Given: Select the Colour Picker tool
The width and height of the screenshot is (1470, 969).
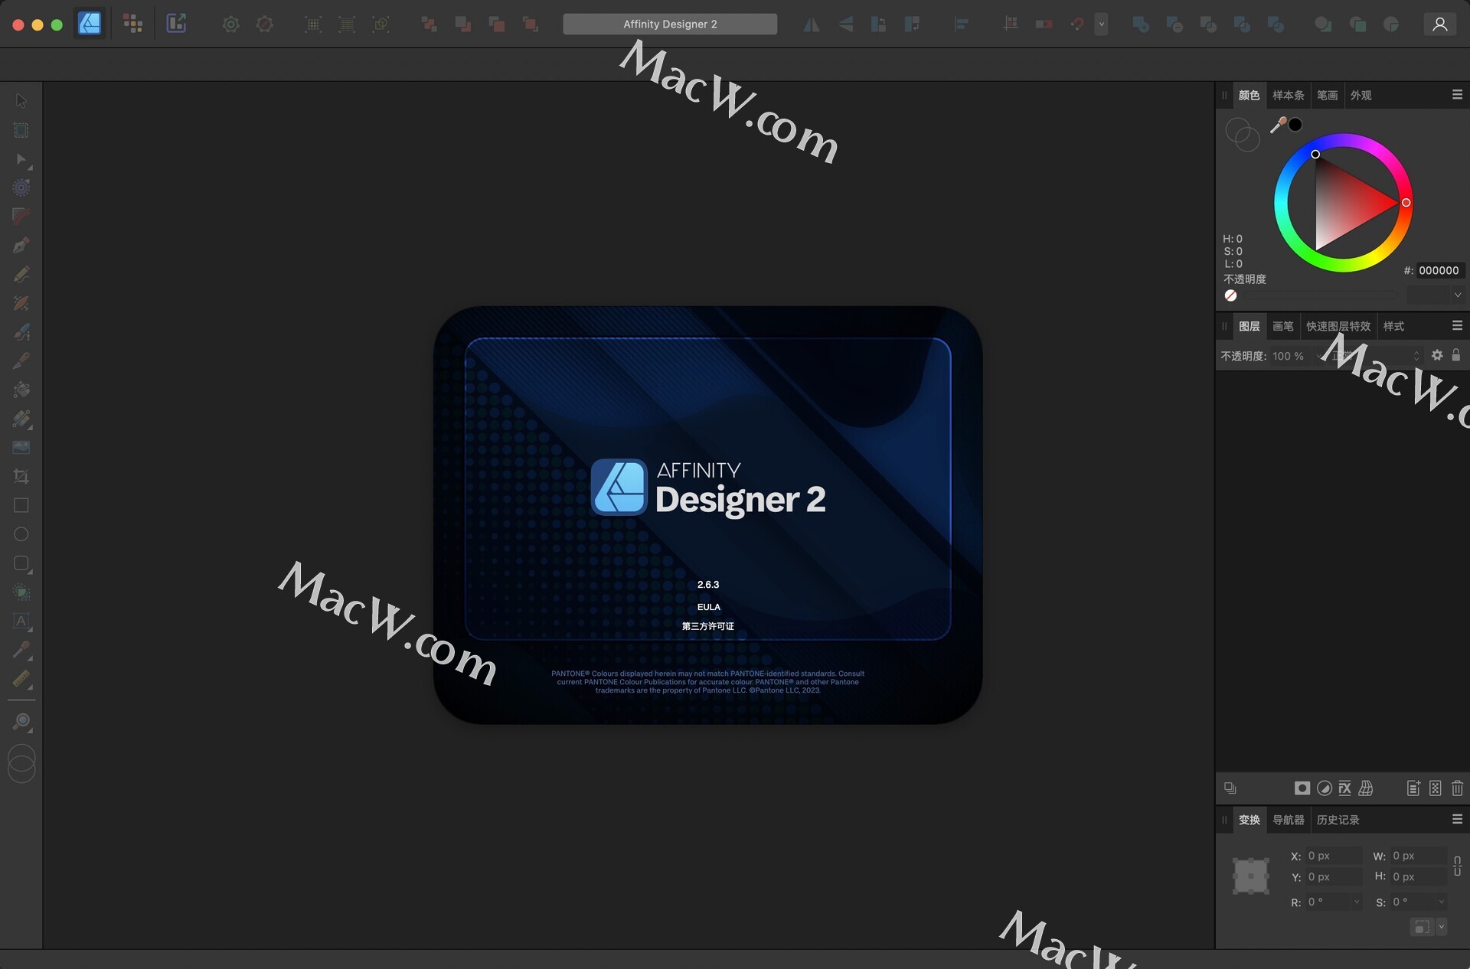Looking at the screenshot, I should coord(21,650).
